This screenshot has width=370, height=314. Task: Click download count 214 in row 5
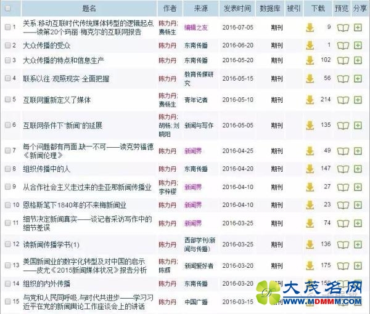point(326,99)
